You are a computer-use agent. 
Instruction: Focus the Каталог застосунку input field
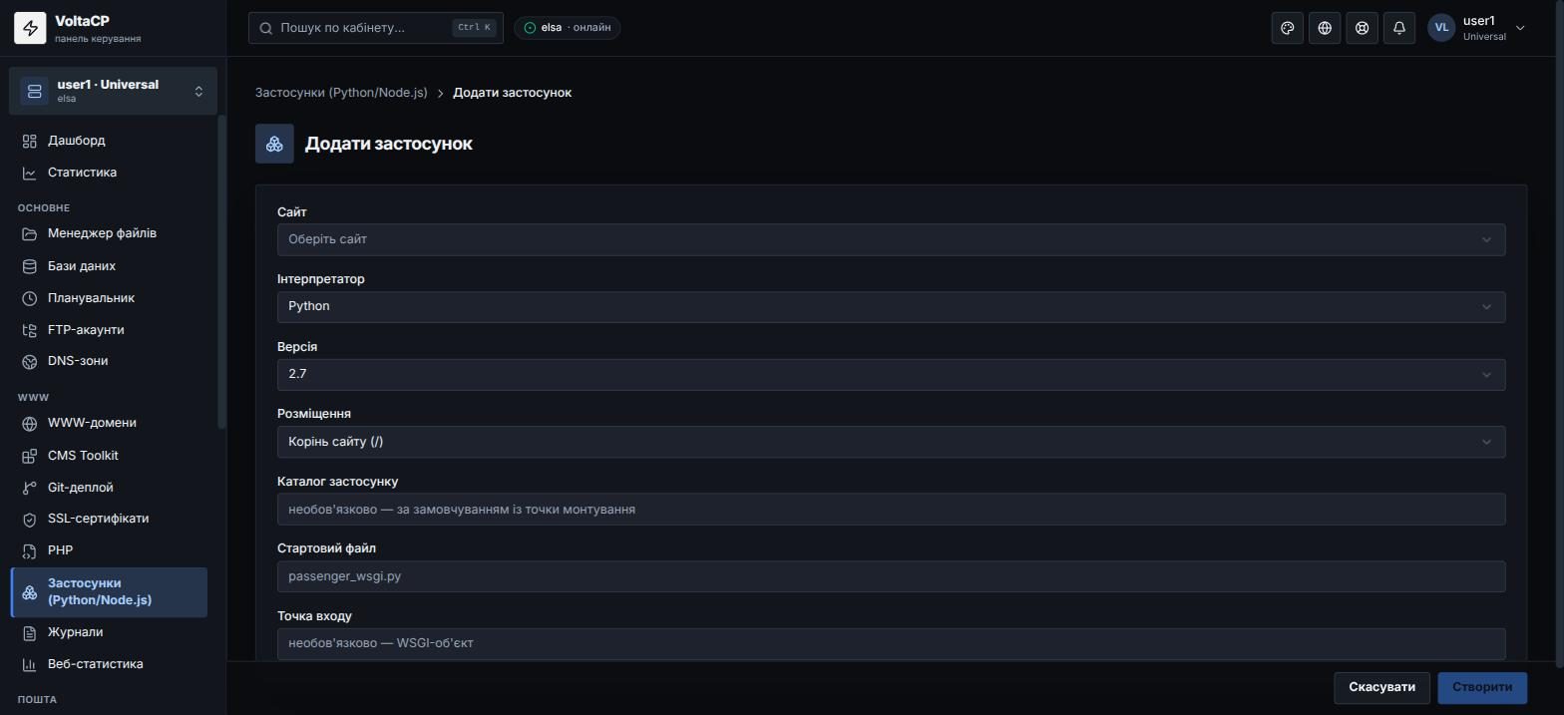(891, 510)
